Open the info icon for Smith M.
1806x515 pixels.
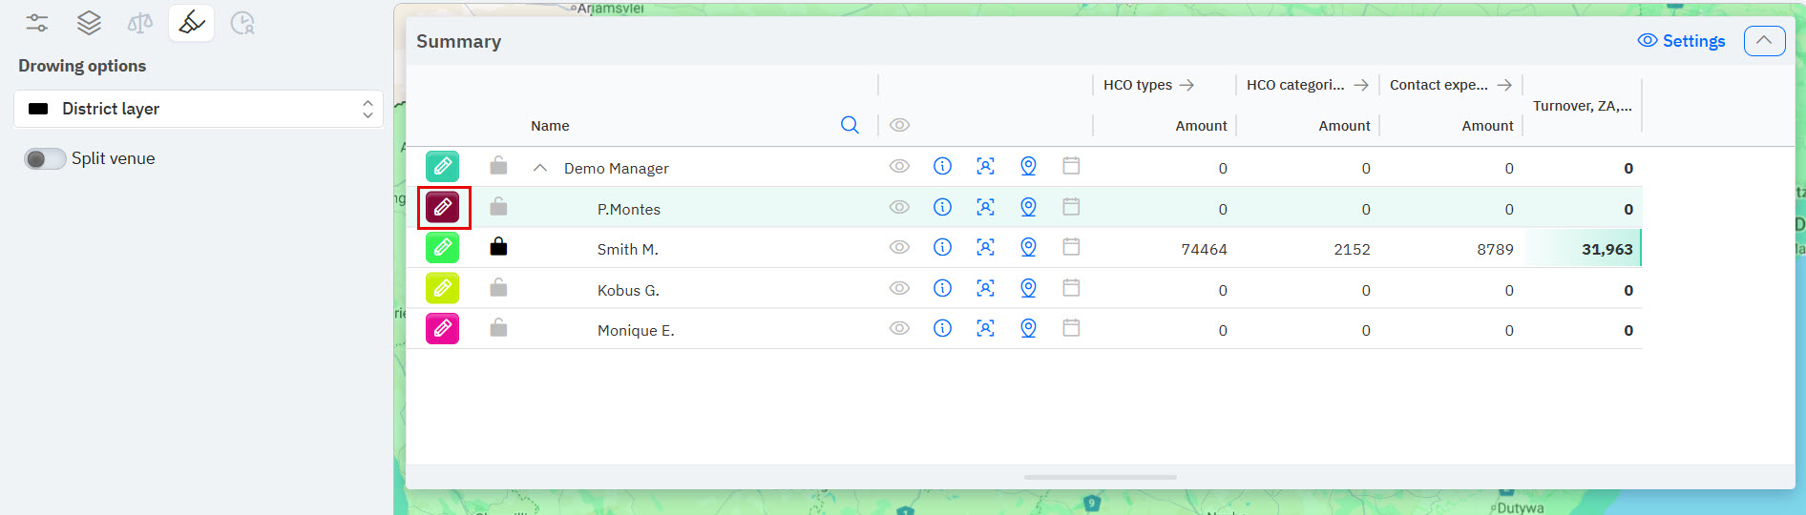tap(942, 248)
